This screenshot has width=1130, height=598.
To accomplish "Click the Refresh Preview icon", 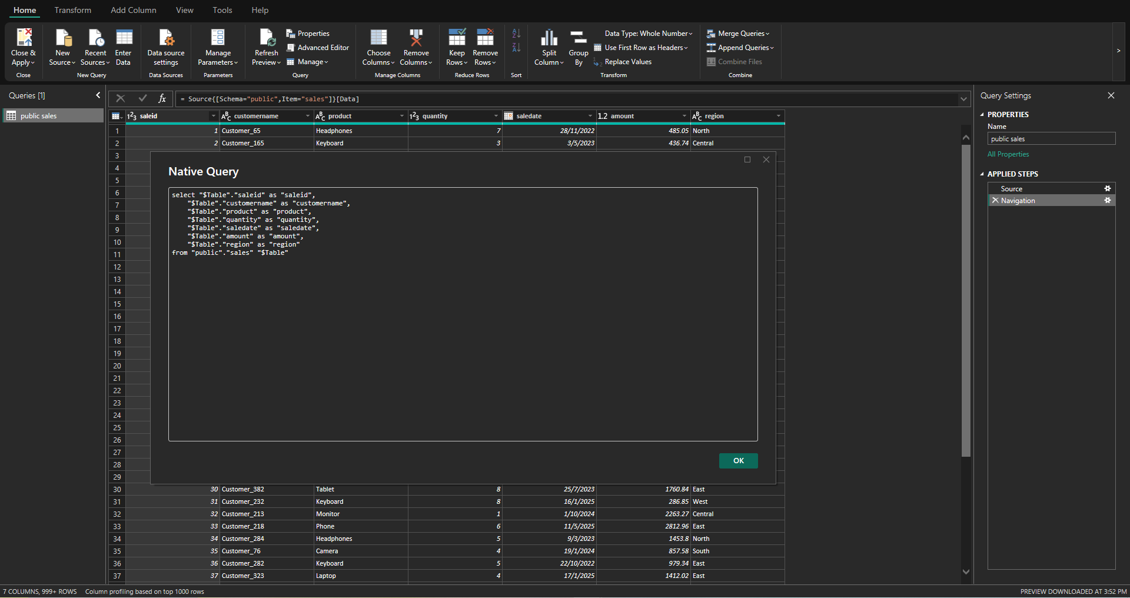I will coord(267,38).
